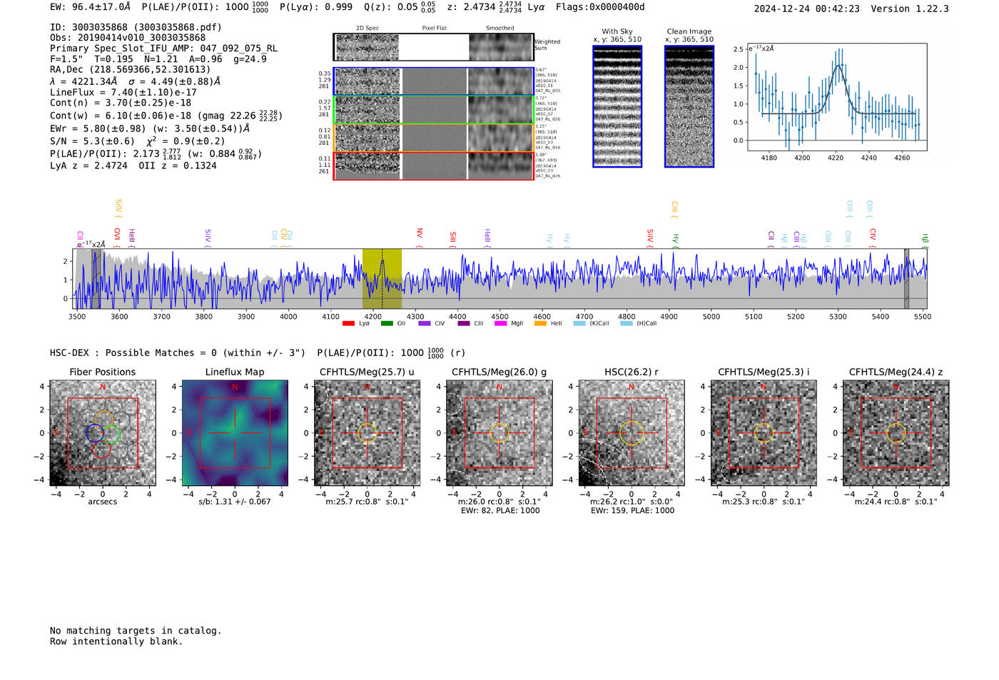The width and height of the screenshot is (999, 680).
Task: Click the Gaussian line fit plot
Action: pos(836,97)
